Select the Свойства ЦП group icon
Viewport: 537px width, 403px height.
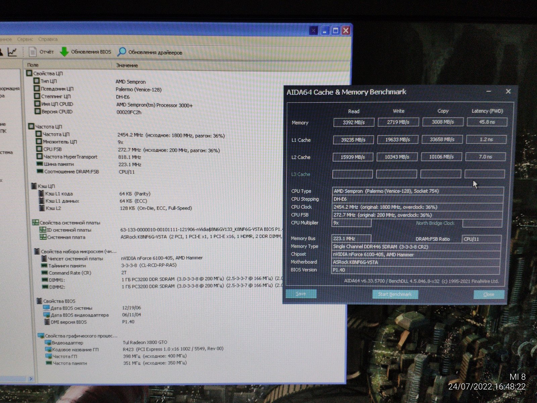29,73
